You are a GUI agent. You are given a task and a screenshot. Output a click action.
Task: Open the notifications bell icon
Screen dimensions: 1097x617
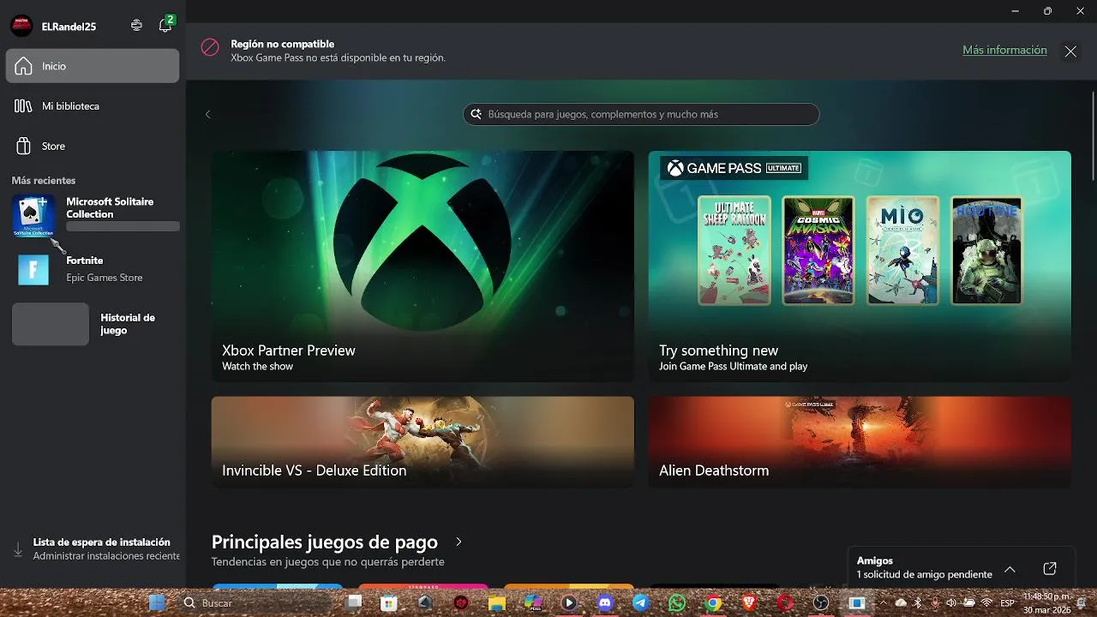click(165, 26)
